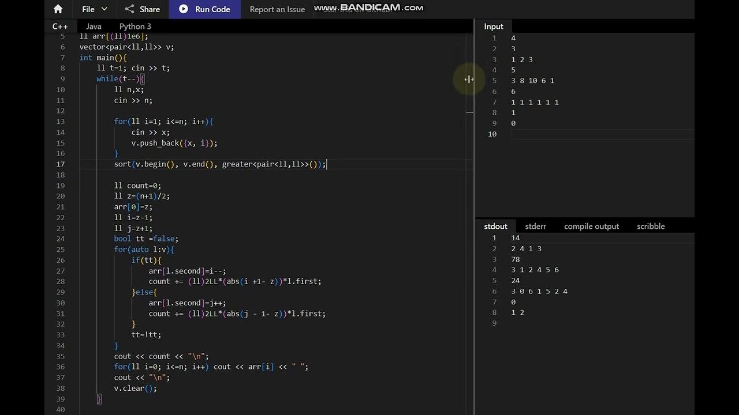Click stdout line '3 0 6 1 5 2 4'
Viewport: 739px width, 415px height.
[x=539, y=291]
